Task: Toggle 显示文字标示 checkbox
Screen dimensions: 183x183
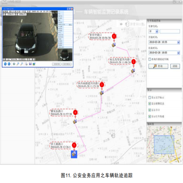Action: tap(149, 98)
